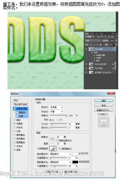Switch to the 路径 tab
This screenshot has height=180, width=123.
pyautogui.click(x=102, y=33)
